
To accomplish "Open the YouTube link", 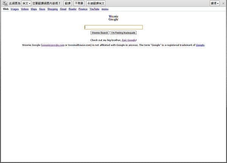I will pos(94,9).
